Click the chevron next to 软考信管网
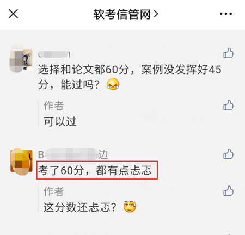 pos(156,14)
